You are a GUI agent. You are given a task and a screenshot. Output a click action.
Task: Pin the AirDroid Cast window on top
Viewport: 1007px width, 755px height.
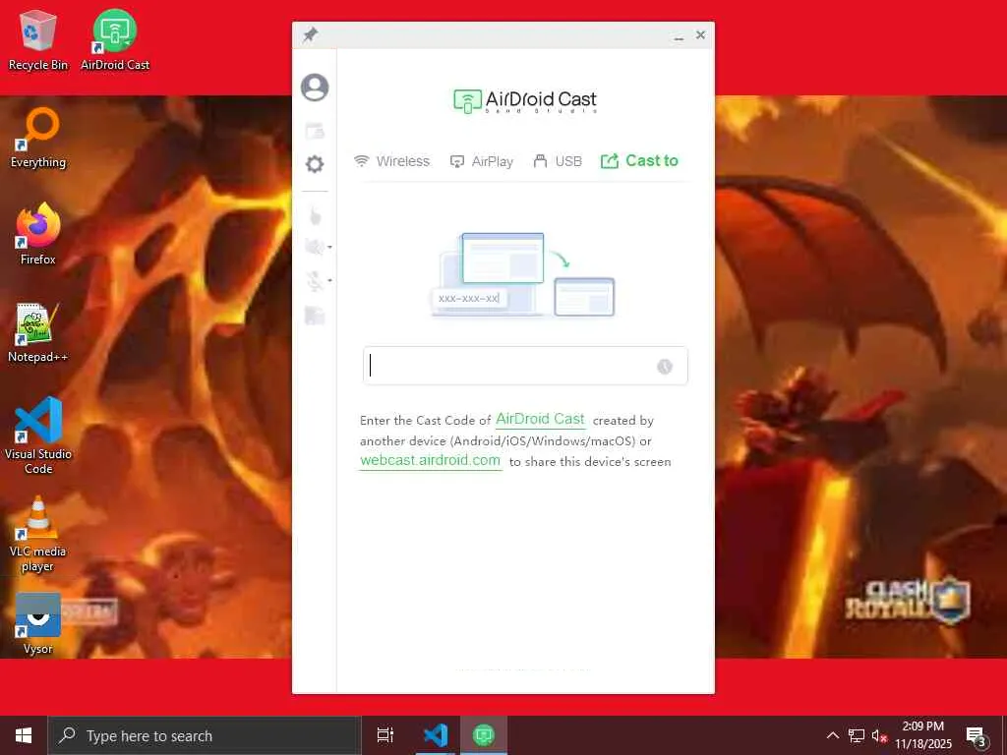click(310, 34)
